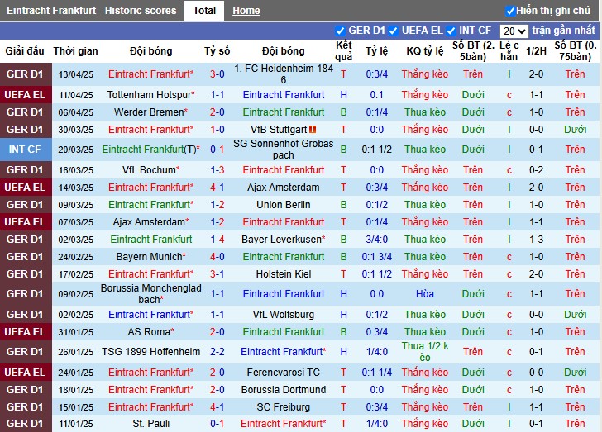Click SG Sonnenhof Grobaspach team name

click(284, 150)
